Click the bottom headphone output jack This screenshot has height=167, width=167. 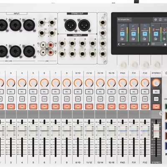[103, 53]
